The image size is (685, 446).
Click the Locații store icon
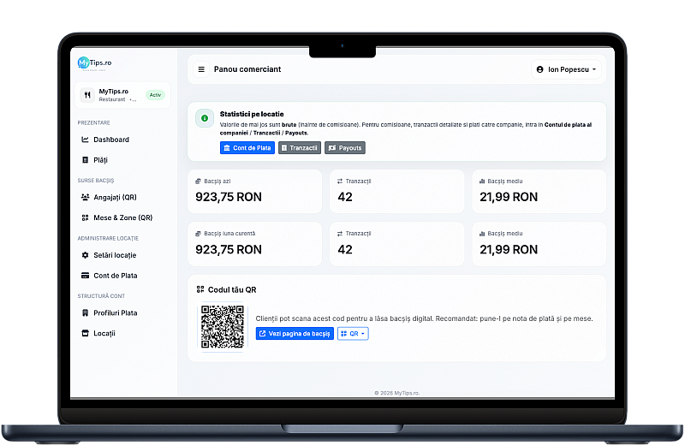pyautogui.click(x=85, y=333)
